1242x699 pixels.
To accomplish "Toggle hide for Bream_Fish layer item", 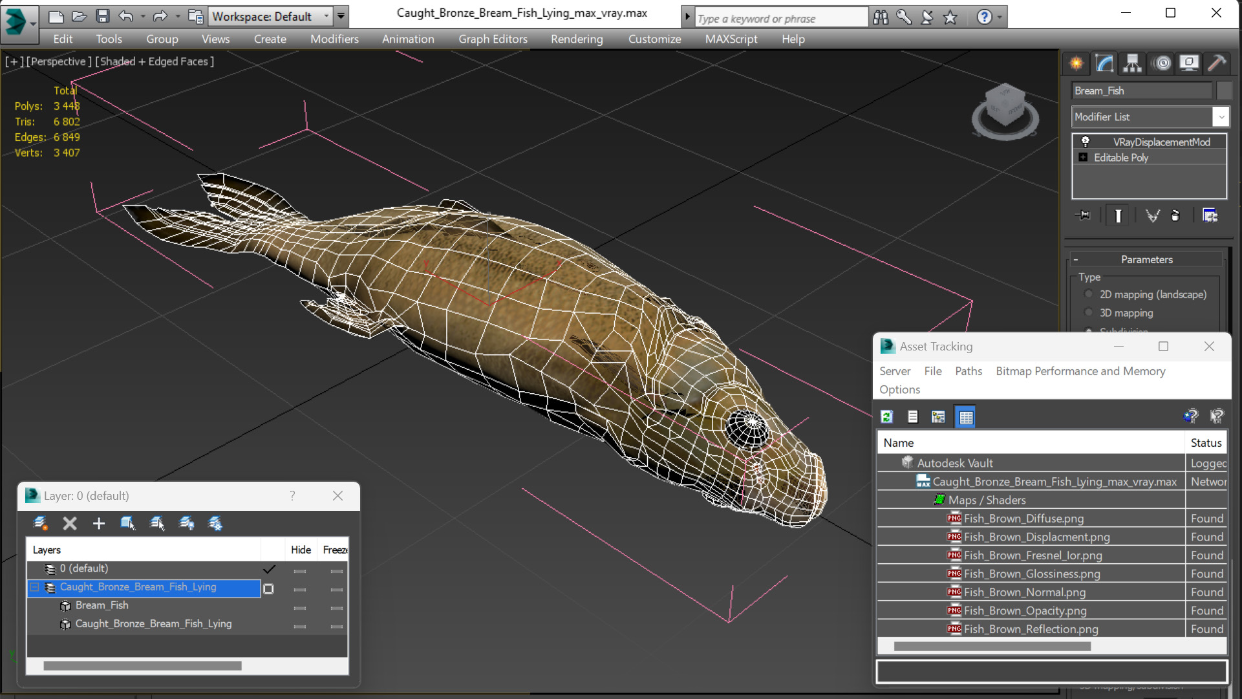I will tap(299, 608).
